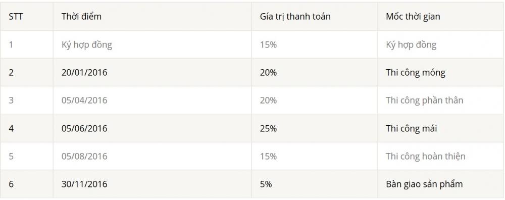The image size is (505, 200).
Task: Click Ký hợp đồng in the Thời điểm column
Action: tap(87, 45)
